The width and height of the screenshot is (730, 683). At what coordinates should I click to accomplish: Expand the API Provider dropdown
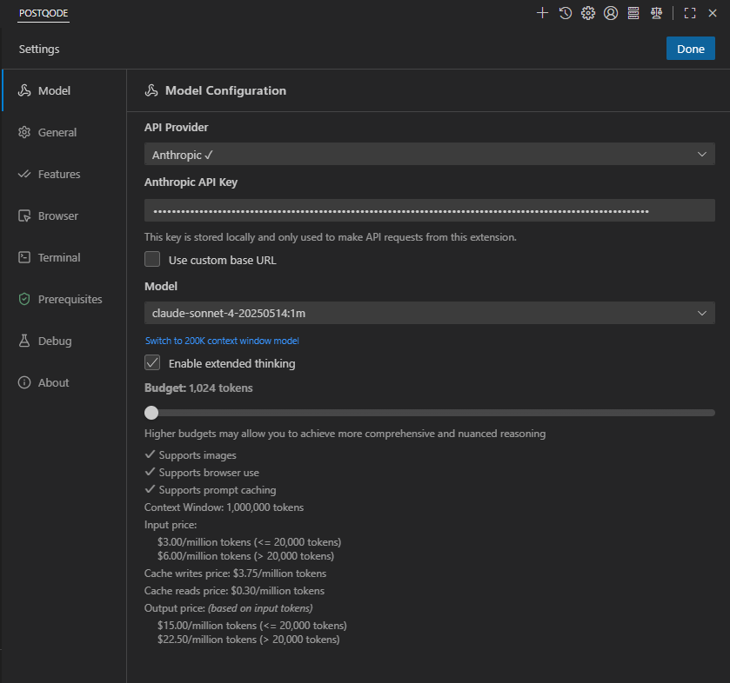429,155
